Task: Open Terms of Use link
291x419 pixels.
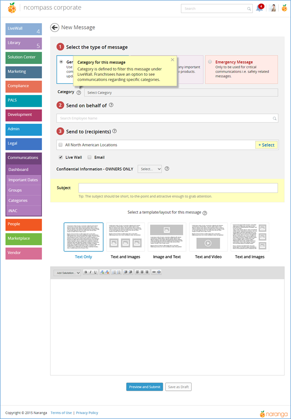Action: click(x=61, y=413)
